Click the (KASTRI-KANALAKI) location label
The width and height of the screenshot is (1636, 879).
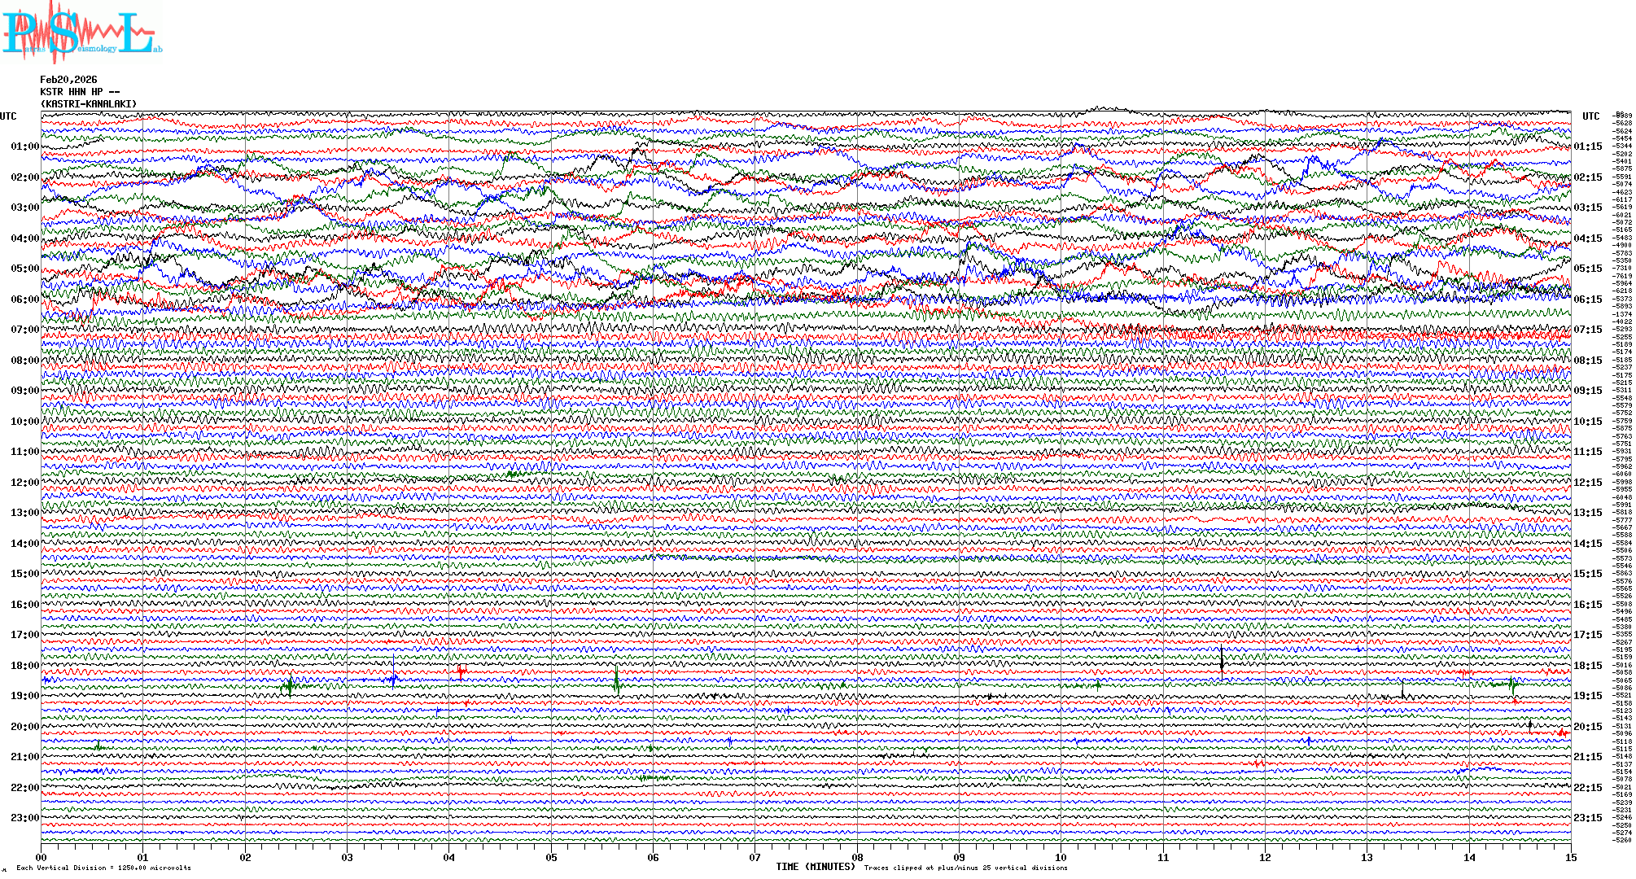89,104
